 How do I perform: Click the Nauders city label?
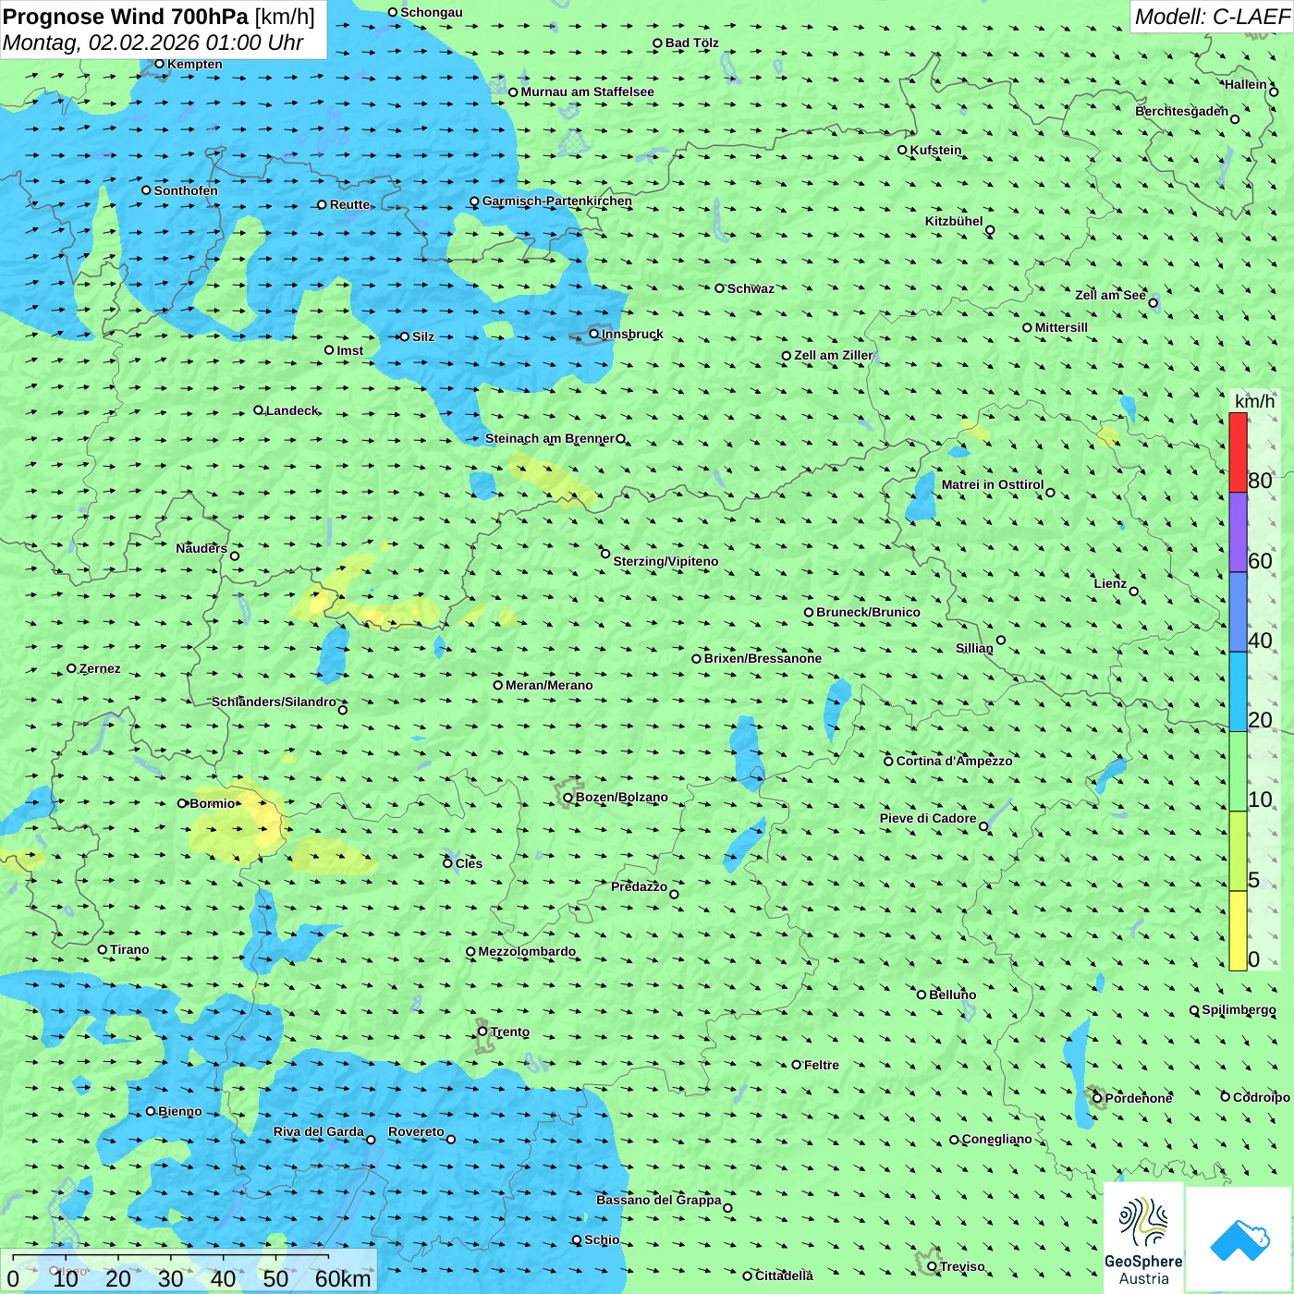point(201,548)
